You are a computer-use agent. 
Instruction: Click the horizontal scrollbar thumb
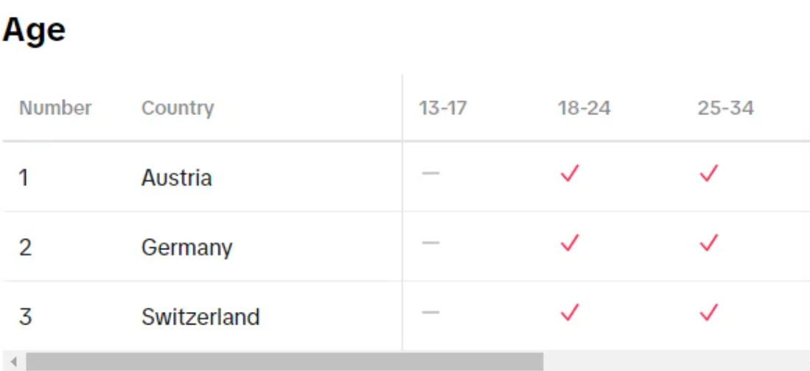284,361
